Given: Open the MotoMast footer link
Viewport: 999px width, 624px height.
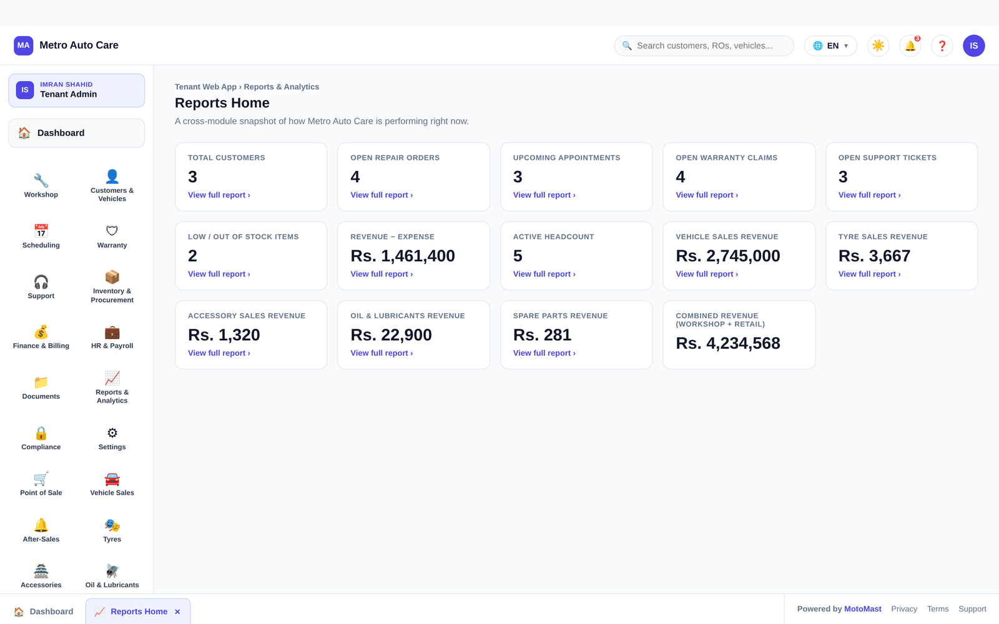Looking at the screenshot, I should (x=862, y=609).
